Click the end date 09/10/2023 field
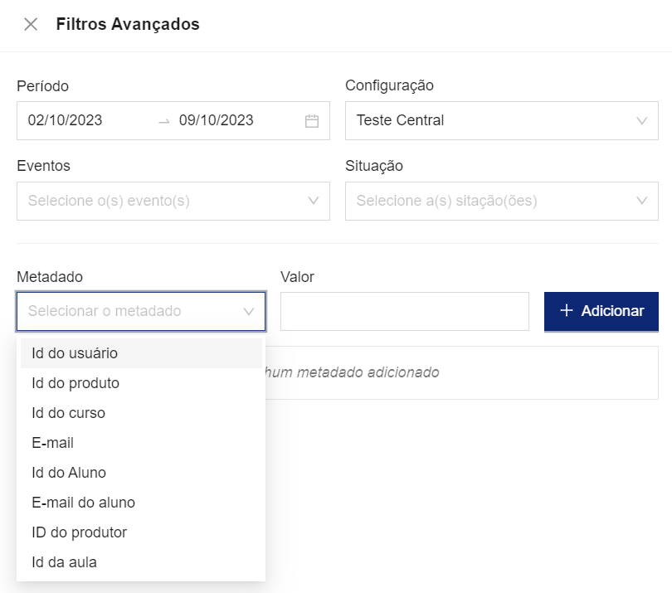 (x=217, y=120)
